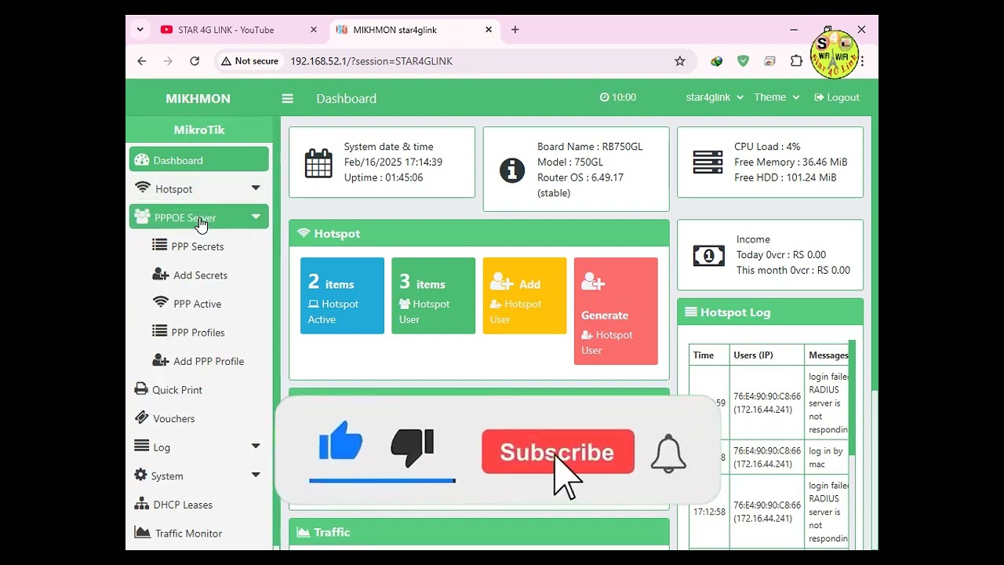This screenshot has width=1004, height=565.
Task: Open the Theme dropdown
Action: 777,97
